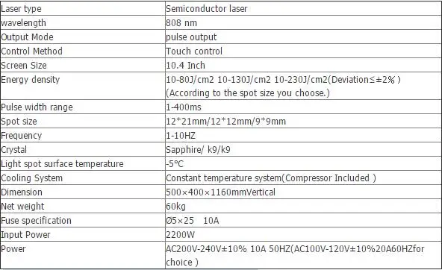Select the '-5°C' temperature value
This screenshot has height=270, width=442.
[175, 163]
